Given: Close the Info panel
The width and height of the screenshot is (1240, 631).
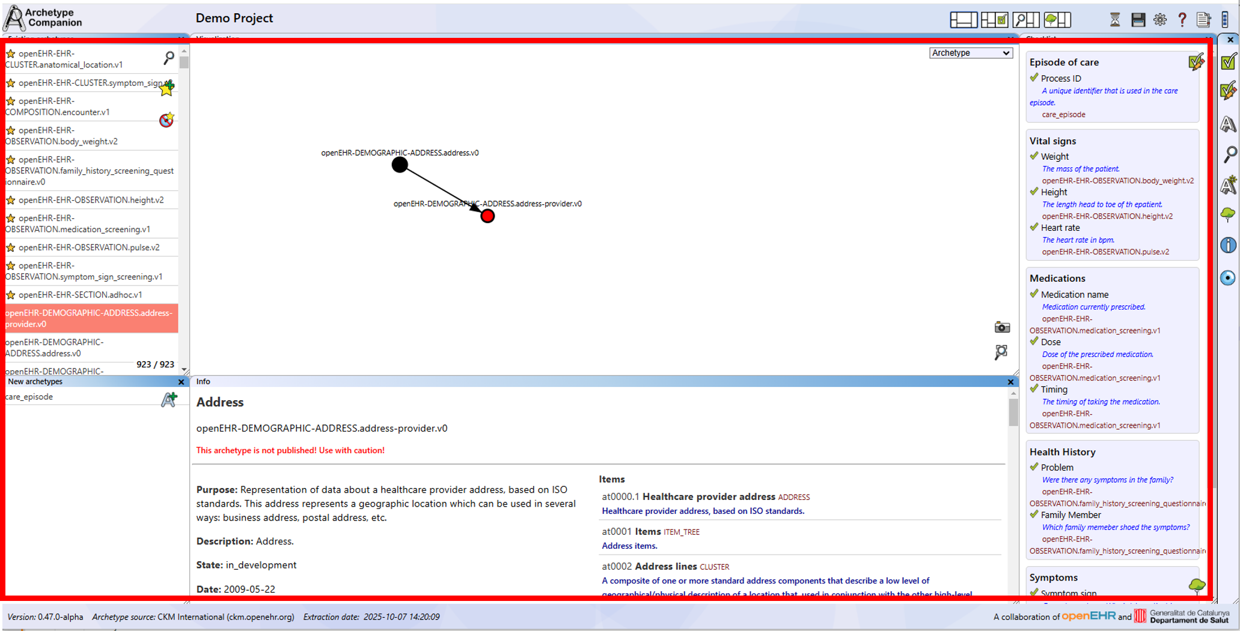Looking at the screenshot, I should [1010, 382].
